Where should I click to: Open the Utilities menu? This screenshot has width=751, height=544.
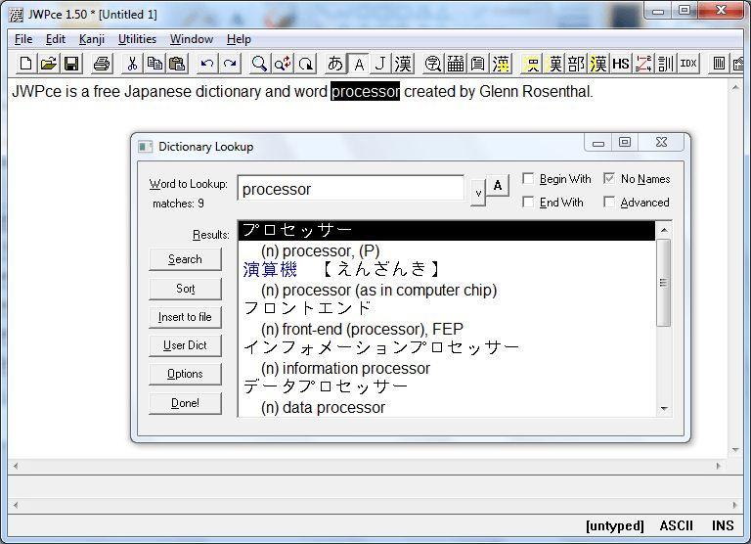(x=137, y=39)
